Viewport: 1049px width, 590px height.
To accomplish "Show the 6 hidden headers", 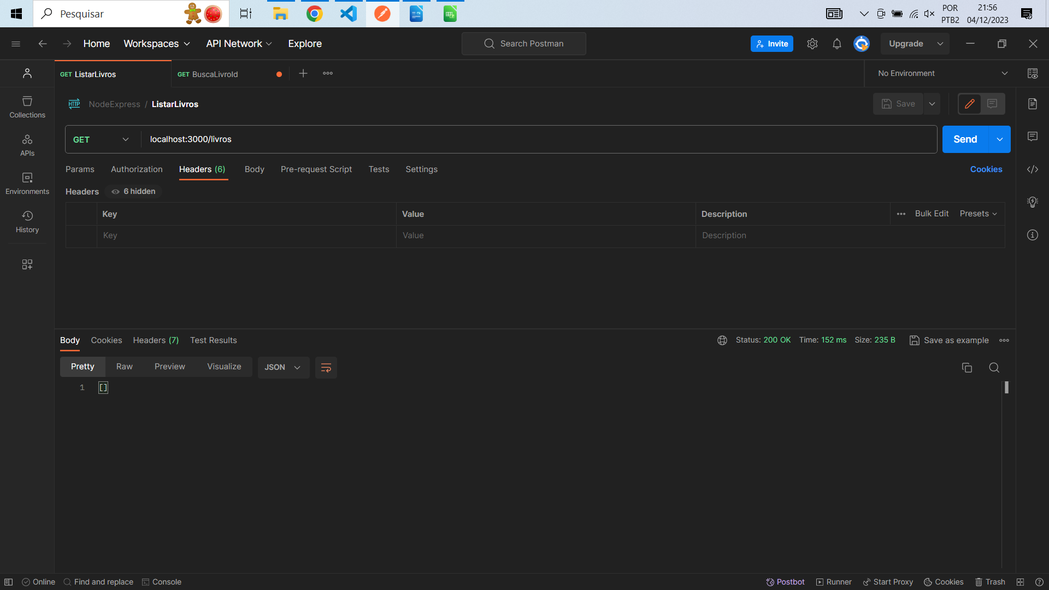I will 134,191.
